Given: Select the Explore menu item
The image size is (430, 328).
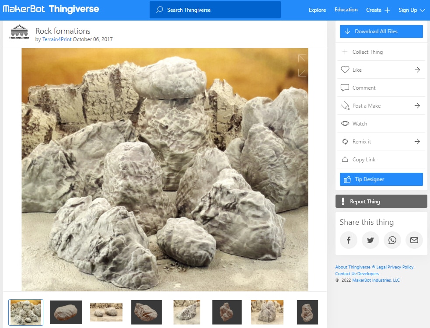Looking at the screenshot, I should tap(317, 10).
